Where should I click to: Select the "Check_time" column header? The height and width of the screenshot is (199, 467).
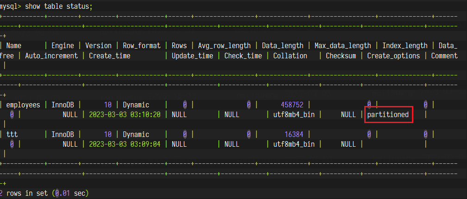click(x=243, y=56)
